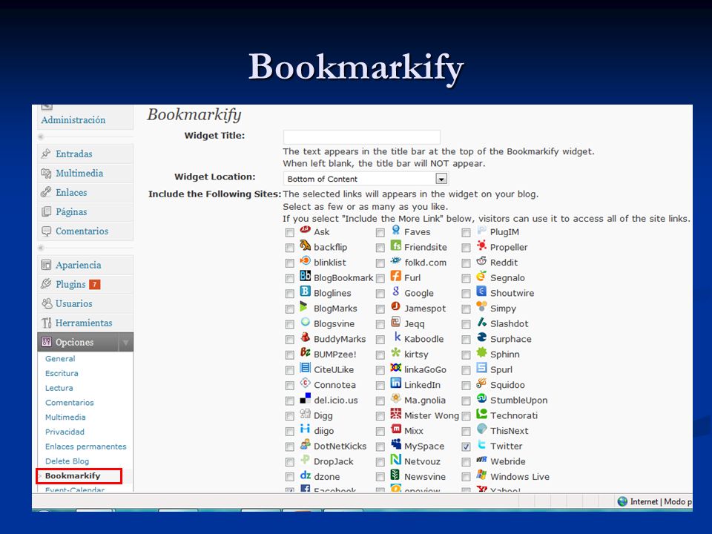Enable the Google checkbox
The height and width of the screenshot is (534, 712).
tap(380, 294)
